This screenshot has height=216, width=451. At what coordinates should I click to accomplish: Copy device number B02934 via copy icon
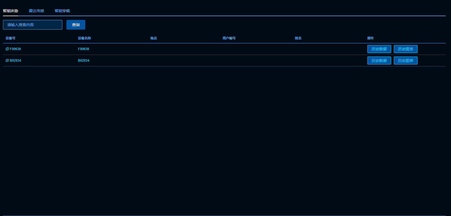click(7, 61)
